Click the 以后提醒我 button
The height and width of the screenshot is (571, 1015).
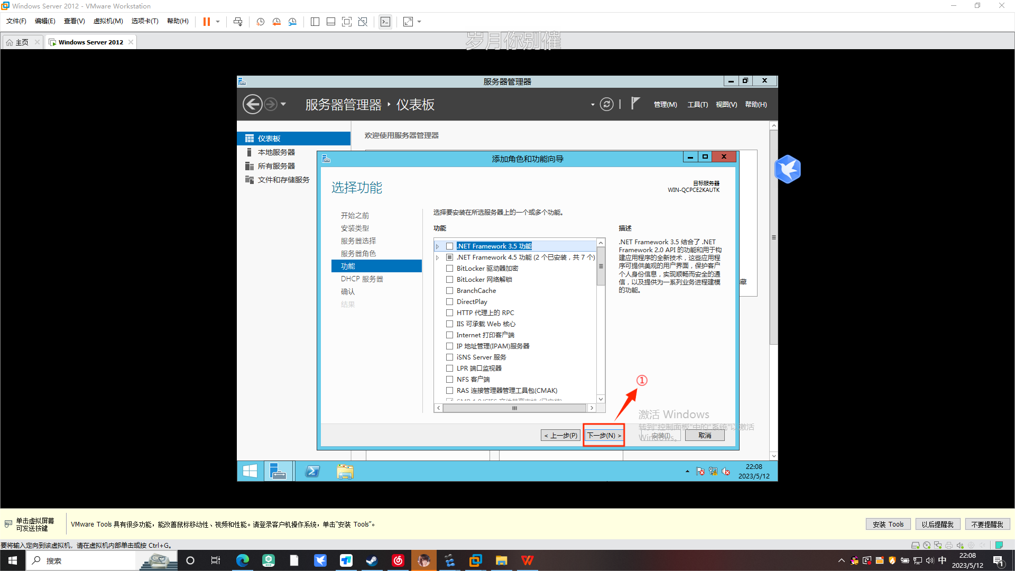(937, 524)
